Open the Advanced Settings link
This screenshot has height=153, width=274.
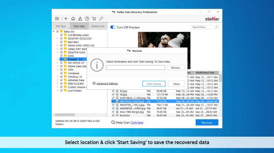107,83
